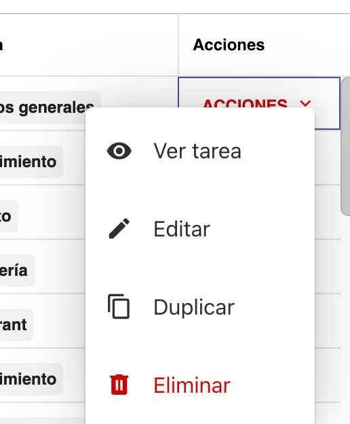Choose Duplicar from the actions menu

200,306
